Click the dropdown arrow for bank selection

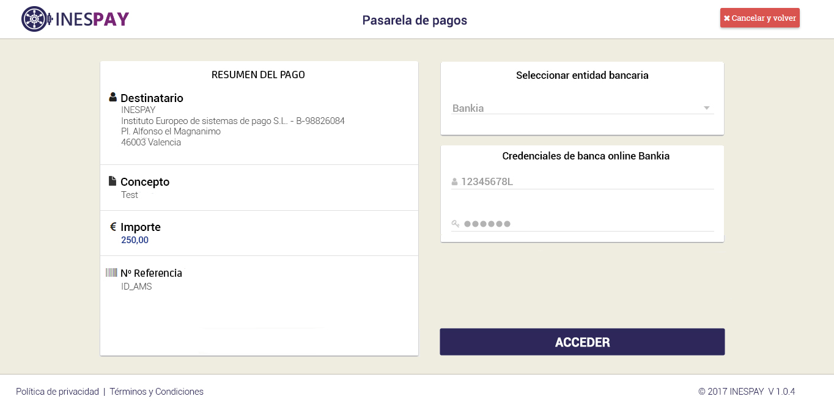[x=707, y=107]
